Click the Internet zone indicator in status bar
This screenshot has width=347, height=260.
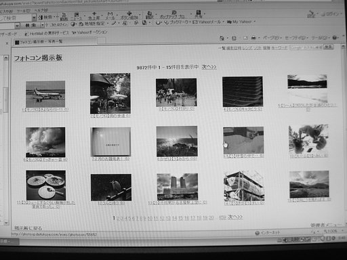coord(268,232)
